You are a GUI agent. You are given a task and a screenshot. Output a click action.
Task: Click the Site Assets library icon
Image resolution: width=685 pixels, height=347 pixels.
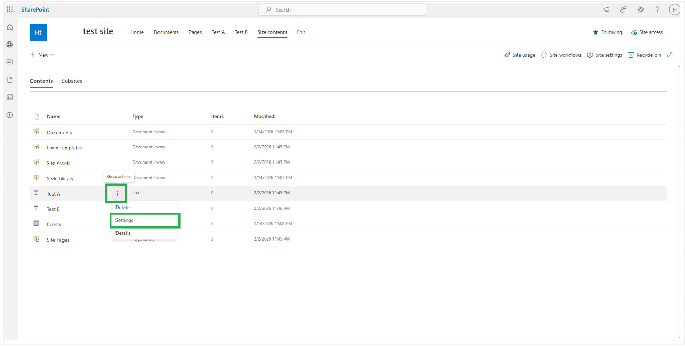[x=36, y=162]
